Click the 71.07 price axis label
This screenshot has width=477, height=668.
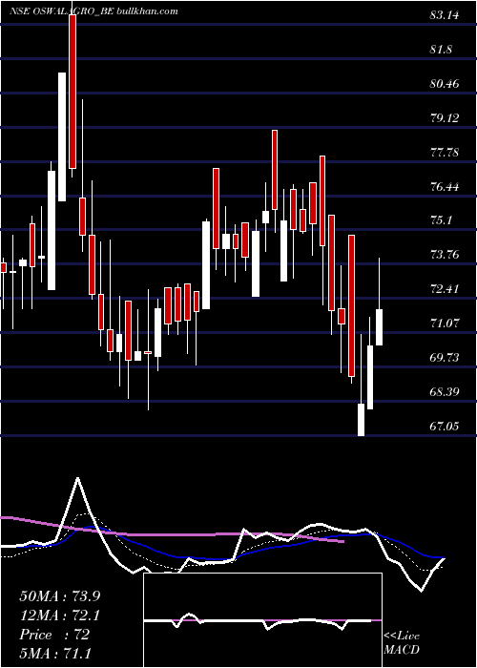click(x=445, y=324)
